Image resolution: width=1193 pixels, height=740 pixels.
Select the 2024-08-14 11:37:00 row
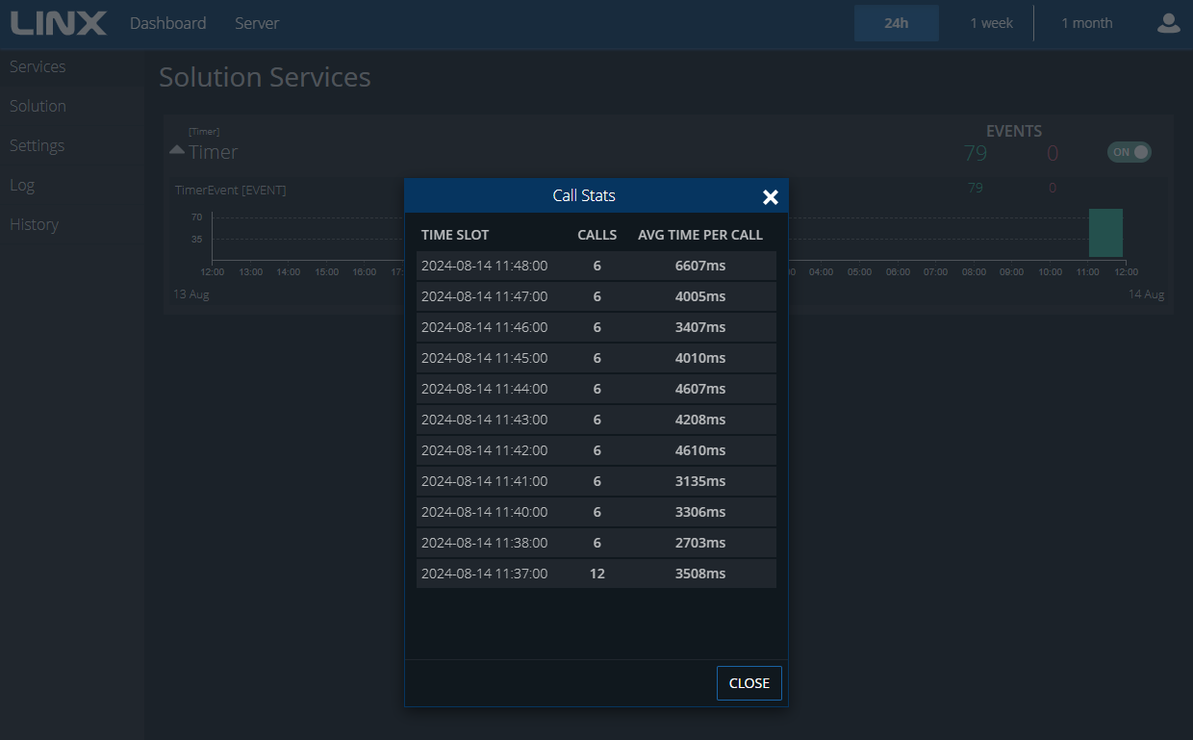coord(596,574)
